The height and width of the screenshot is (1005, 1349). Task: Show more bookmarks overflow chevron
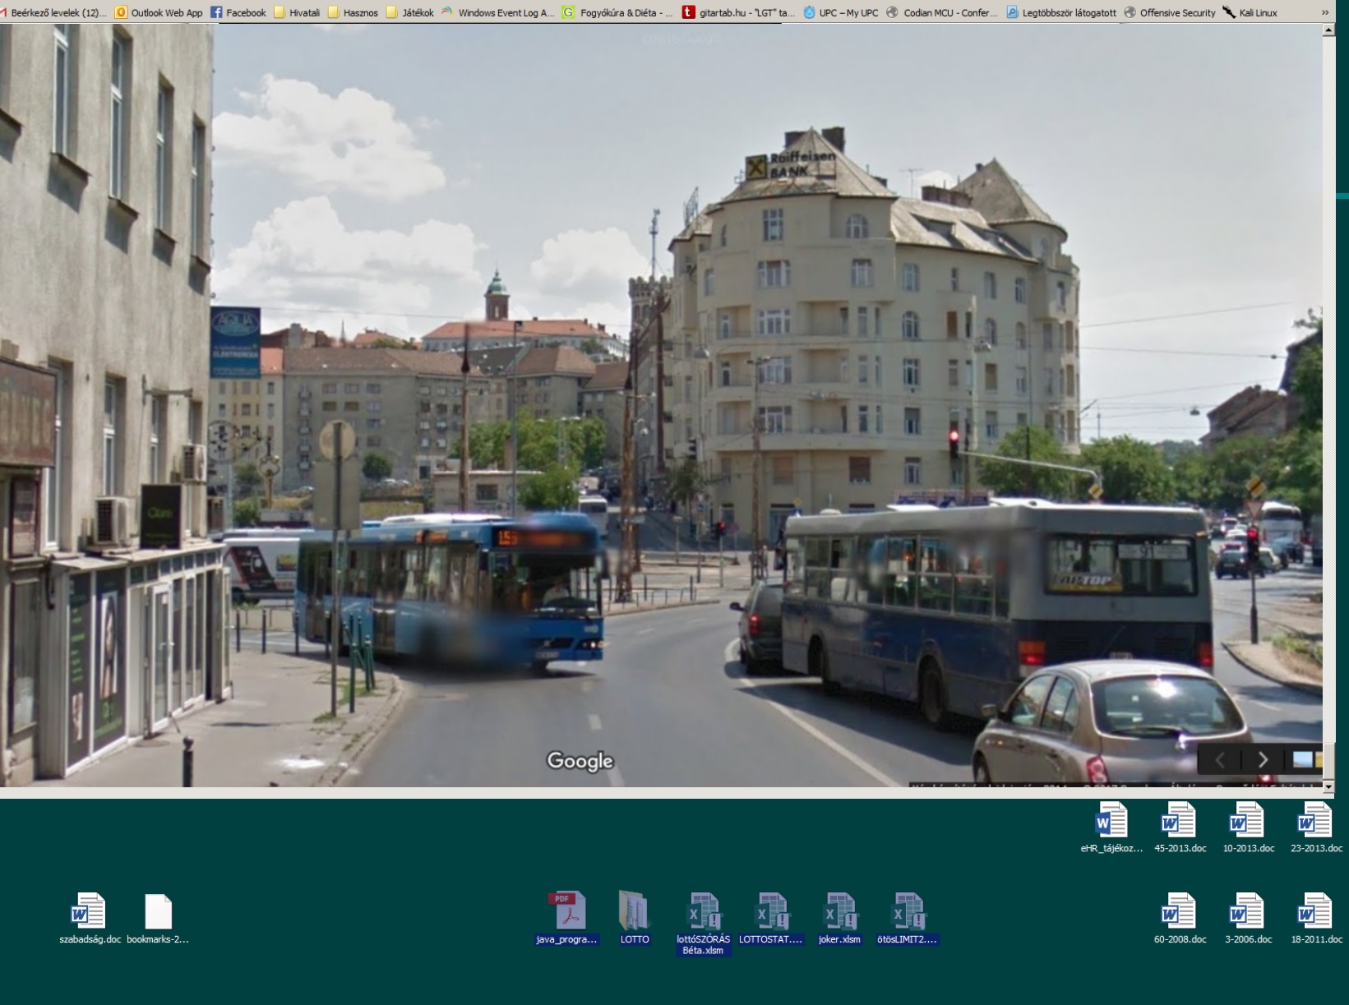1324,12
